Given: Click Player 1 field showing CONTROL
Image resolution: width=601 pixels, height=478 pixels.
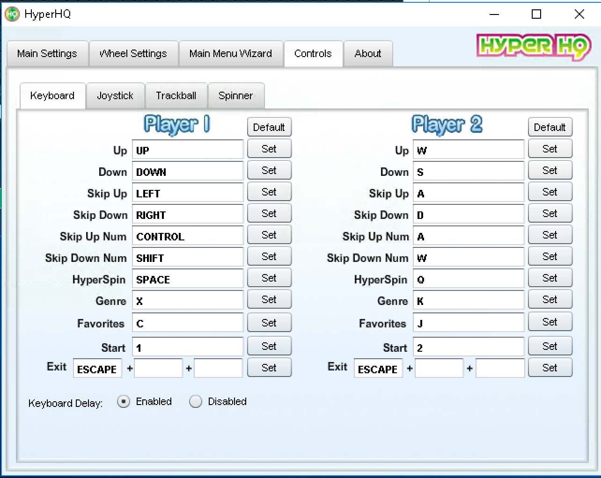Looking at the screenshot, I should pyautogui.click(x=188, y=236).
